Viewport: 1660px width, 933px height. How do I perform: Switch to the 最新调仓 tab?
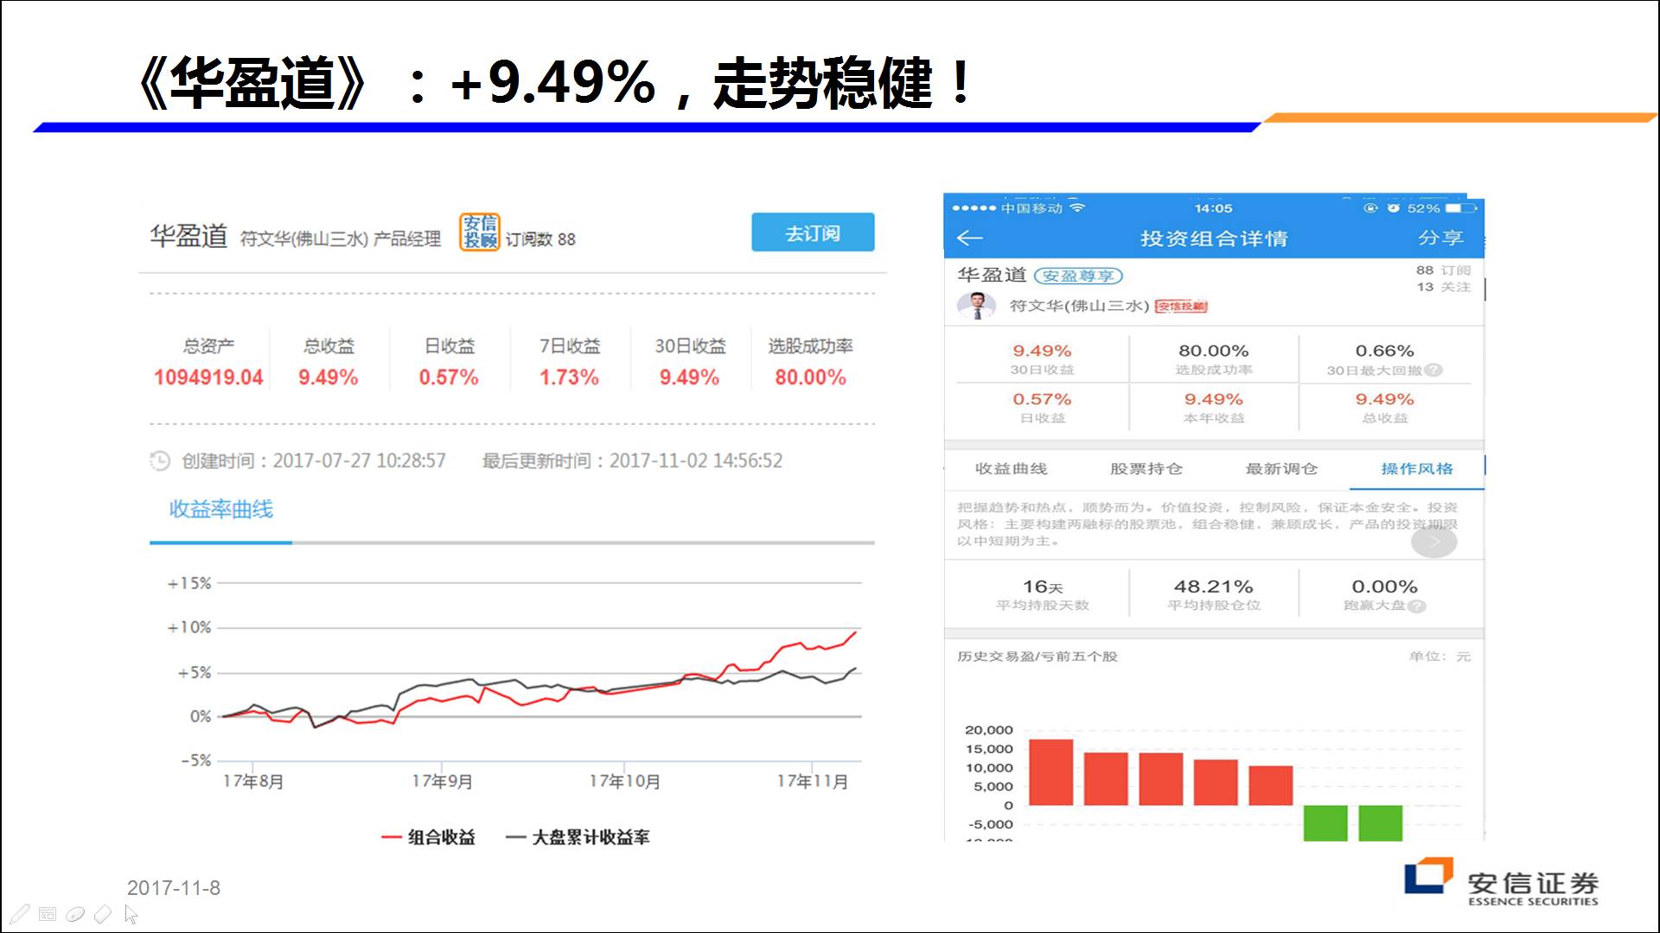coord(1280,468)
